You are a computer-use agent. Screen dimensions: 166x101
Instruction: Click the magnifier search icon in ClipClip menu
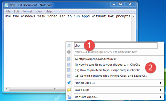pyautogui.click(x=69, y=46)
